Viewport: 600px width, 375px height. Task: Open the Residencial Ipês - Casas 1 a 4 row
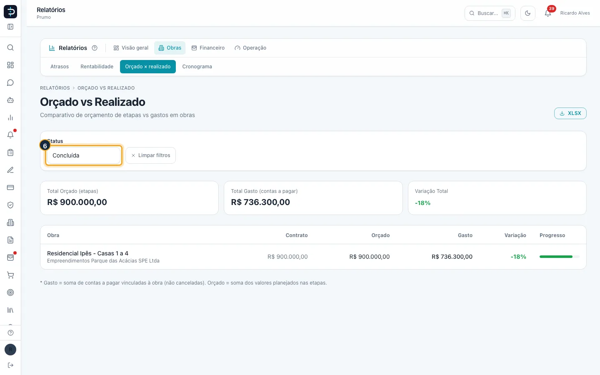click(x=313, y=257)
